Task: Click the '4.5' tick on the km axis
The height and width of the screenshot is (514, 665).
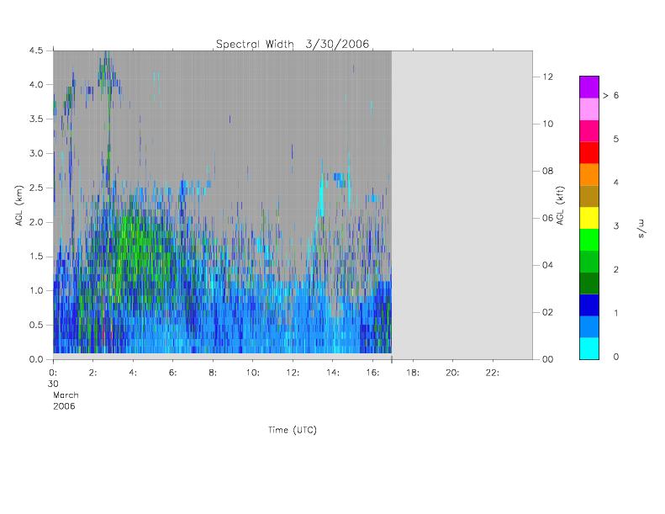Action: (36, 50)
